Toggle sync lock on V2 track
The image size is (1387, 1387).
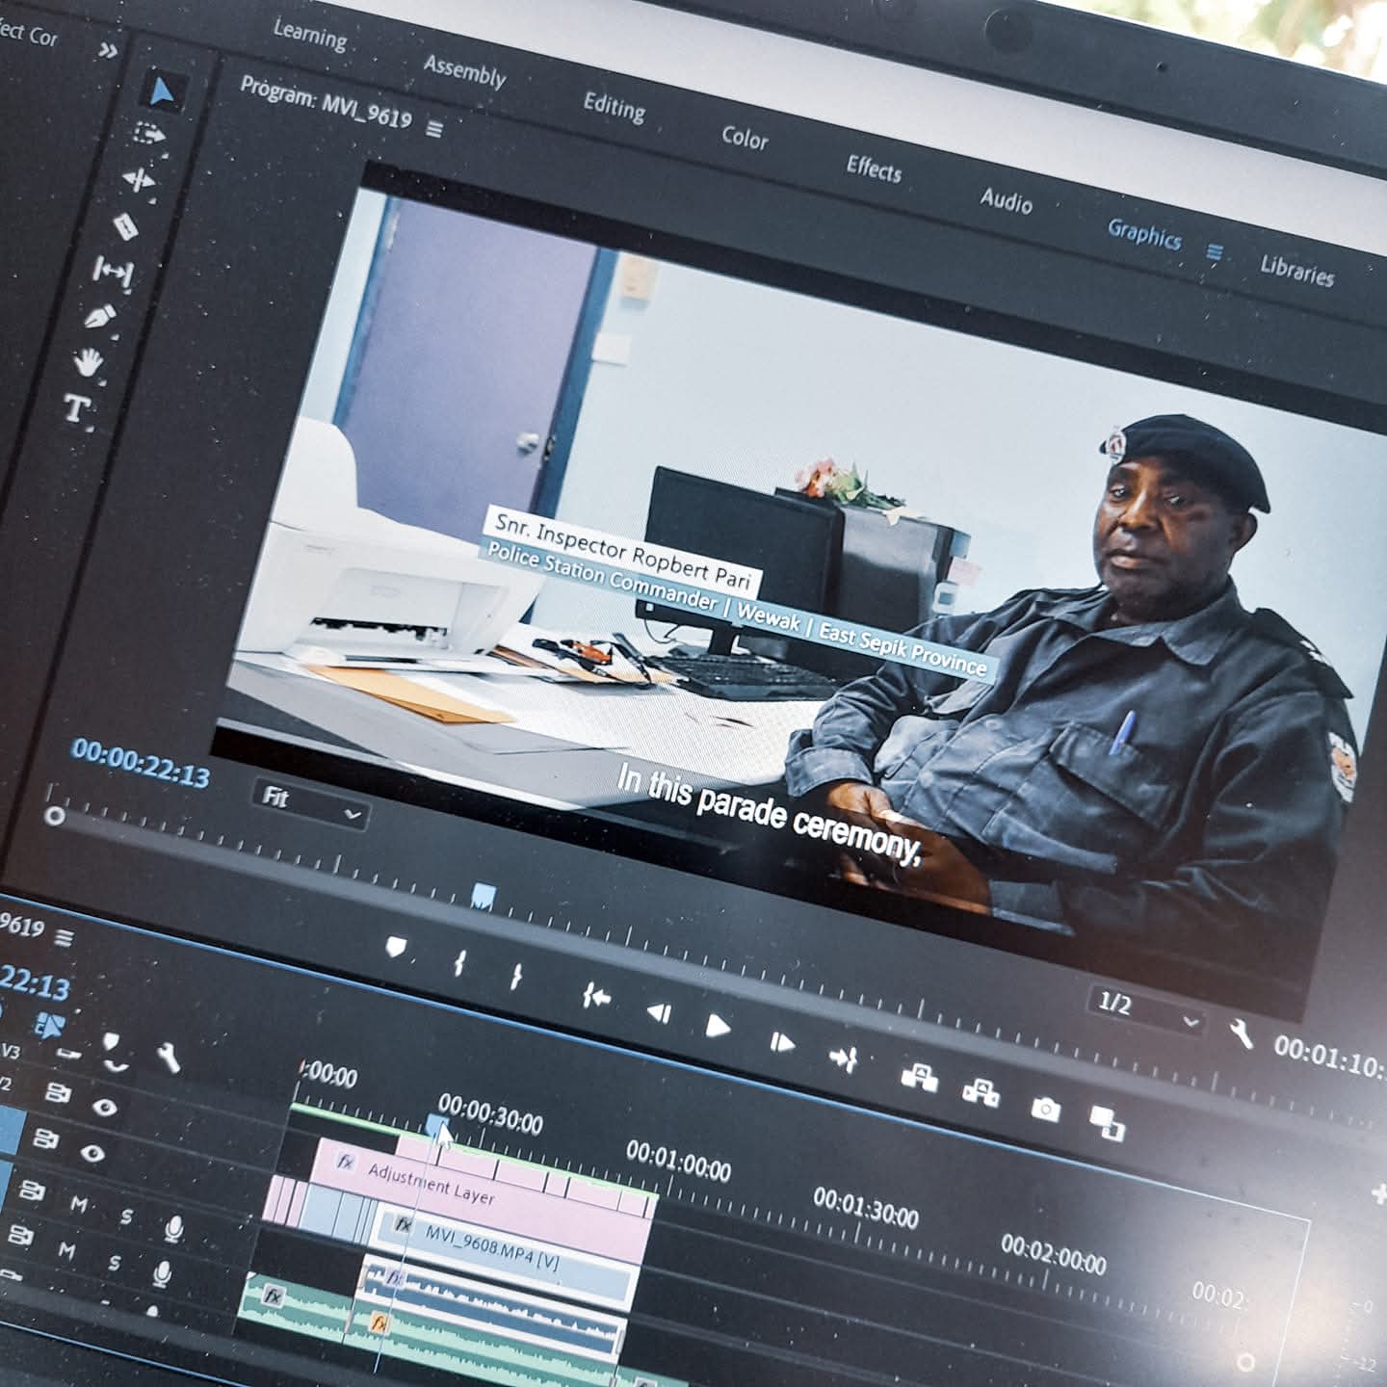pos(59,1093)
